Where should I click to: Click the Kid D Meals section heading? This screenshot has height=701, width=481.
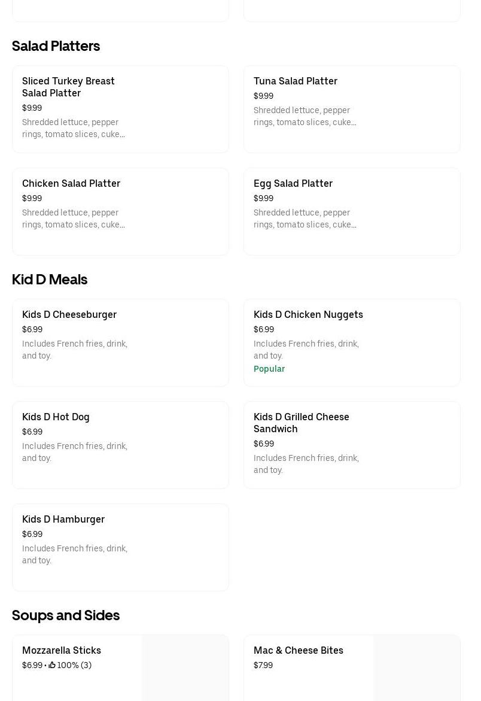[50, 280]
